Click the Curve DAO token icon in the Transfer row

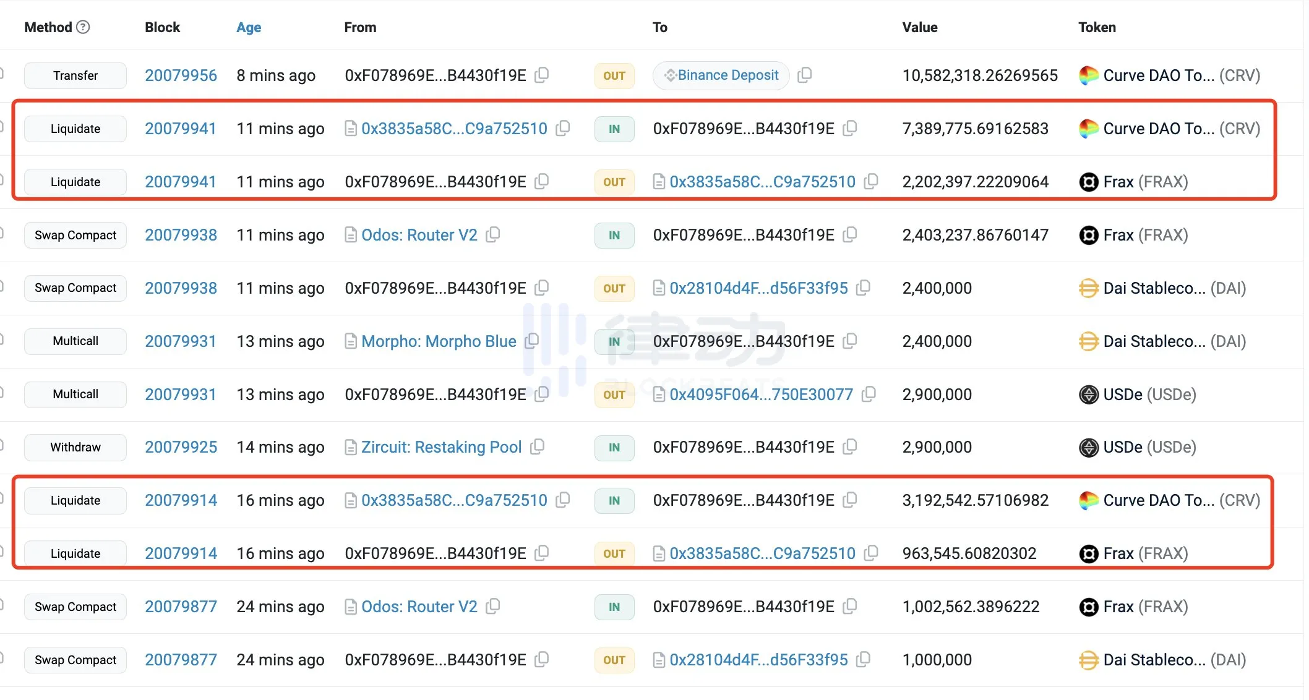(1088, 75)
